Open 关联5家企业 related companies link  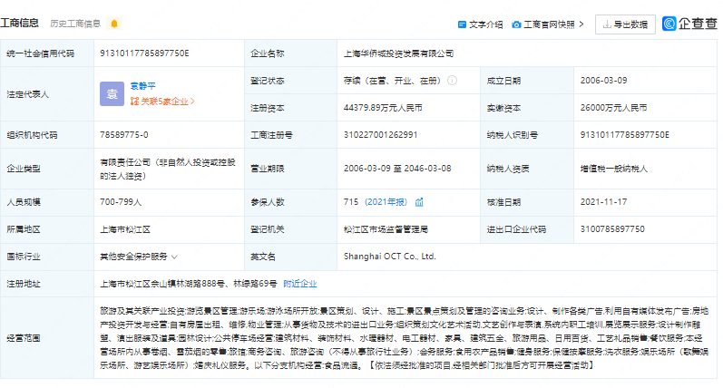(162, 102)
